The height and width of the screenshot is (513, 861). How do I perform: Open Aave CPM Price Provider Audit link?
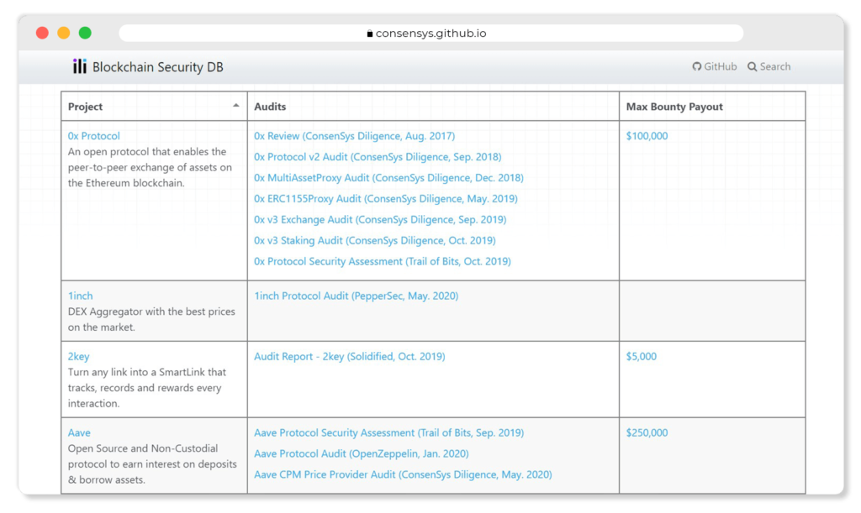pos(403,474)
